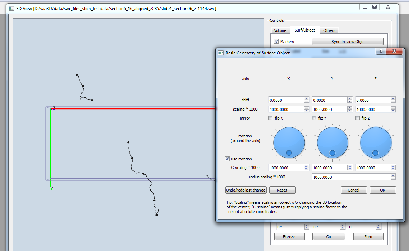Enable the flip Y checkbox
The height and width of the screenshot is (251, 409).
[314, 118]
